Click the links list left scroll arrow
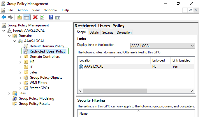The height and width of the screenshot is (117, 199). [x=80, y=91]
